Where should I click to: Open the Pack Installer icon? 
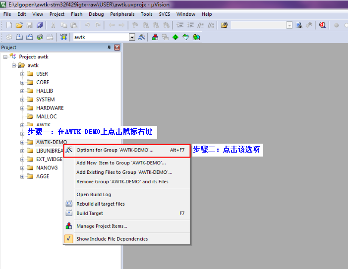pyautogui.click(x=196, y=37)
